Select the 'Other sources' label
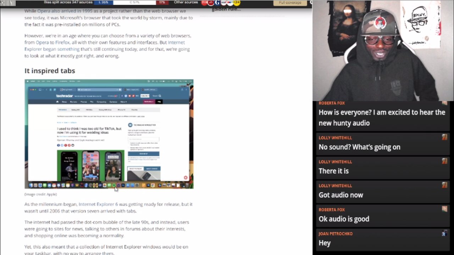The image size is (454, 255). 186,2
